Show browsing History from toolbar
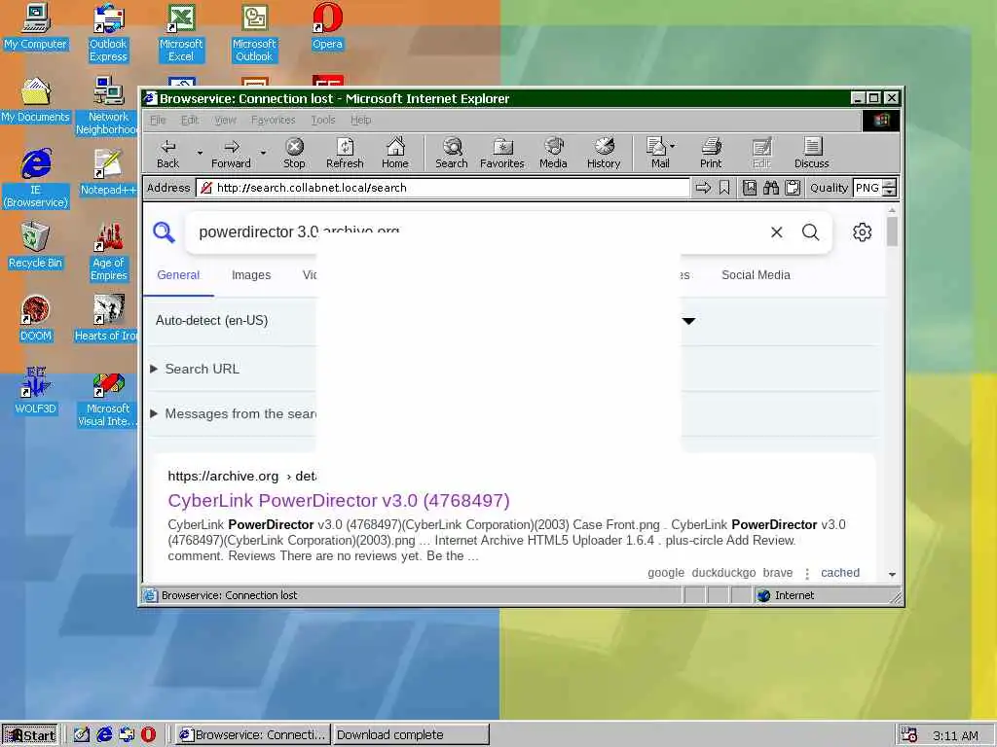The height and width of the screenshot is (747, 997). tap(604, 153)
